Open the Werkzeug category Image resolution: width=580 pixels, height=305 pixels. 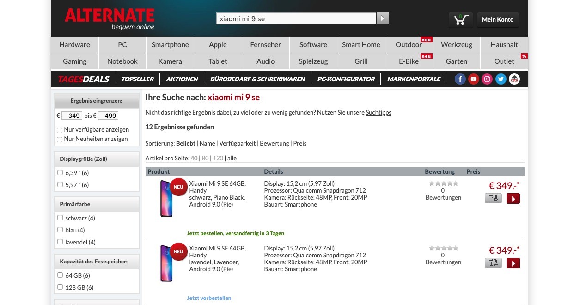click(x=457, y=45)
